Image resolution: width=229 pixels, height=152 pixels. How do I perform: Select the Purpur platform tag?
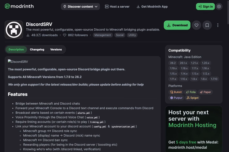[176, 98]
